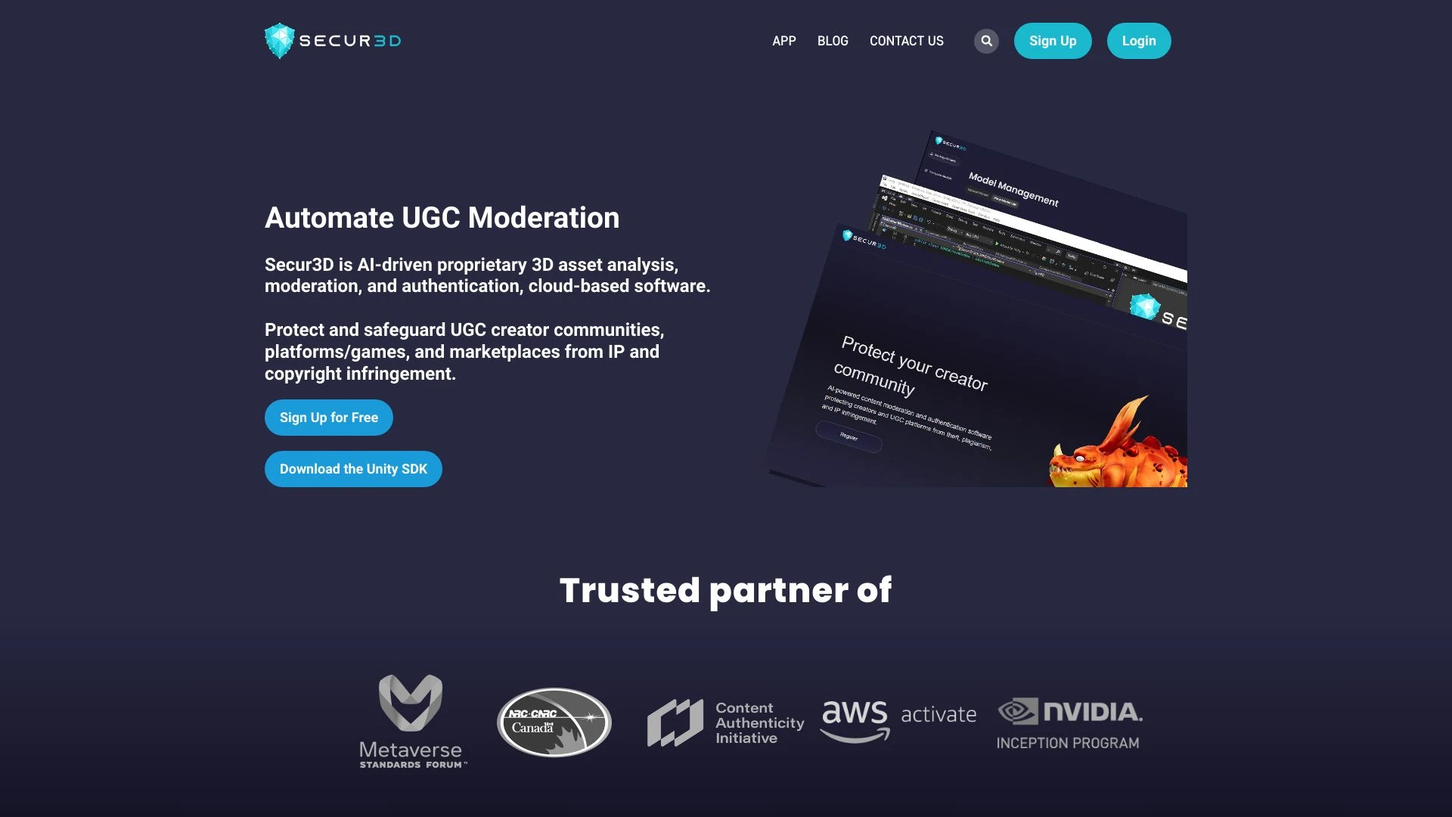Click the Secur3D shield logo icon
This screenshot has height=817, width=1452.
(x=281, y=40)
